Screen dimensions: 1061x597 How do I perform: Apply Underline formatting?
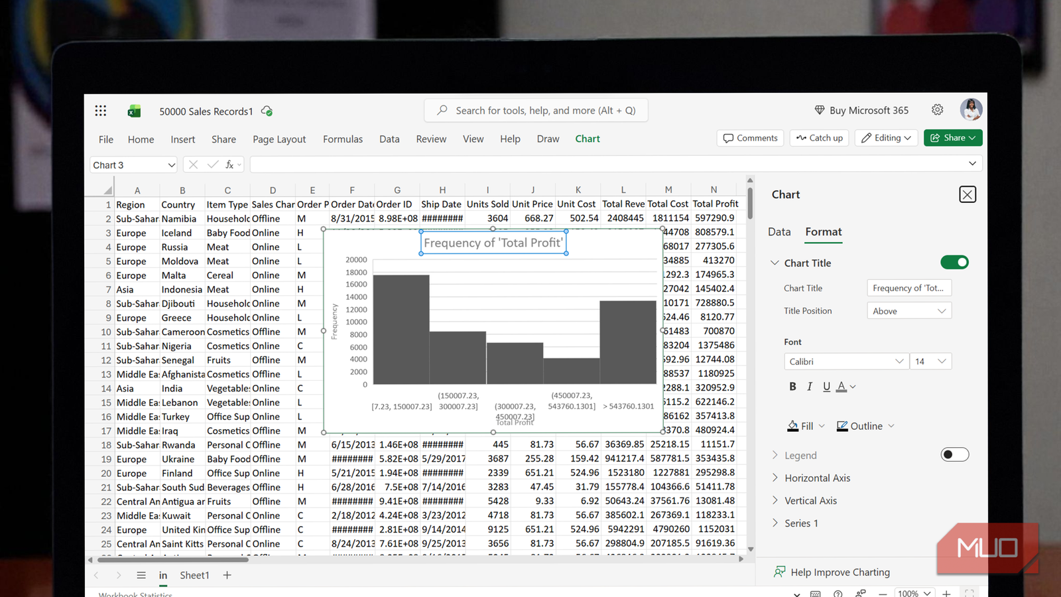(826, 386)
